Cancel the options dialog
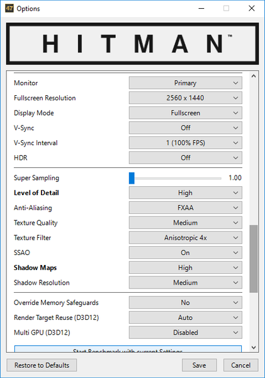Viewport: 265px width, 378px height. point(240,365)
